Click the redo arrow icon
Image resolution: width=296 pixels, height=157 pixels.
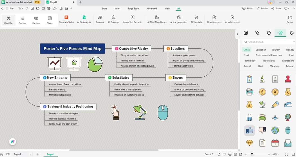coord(27,8)
